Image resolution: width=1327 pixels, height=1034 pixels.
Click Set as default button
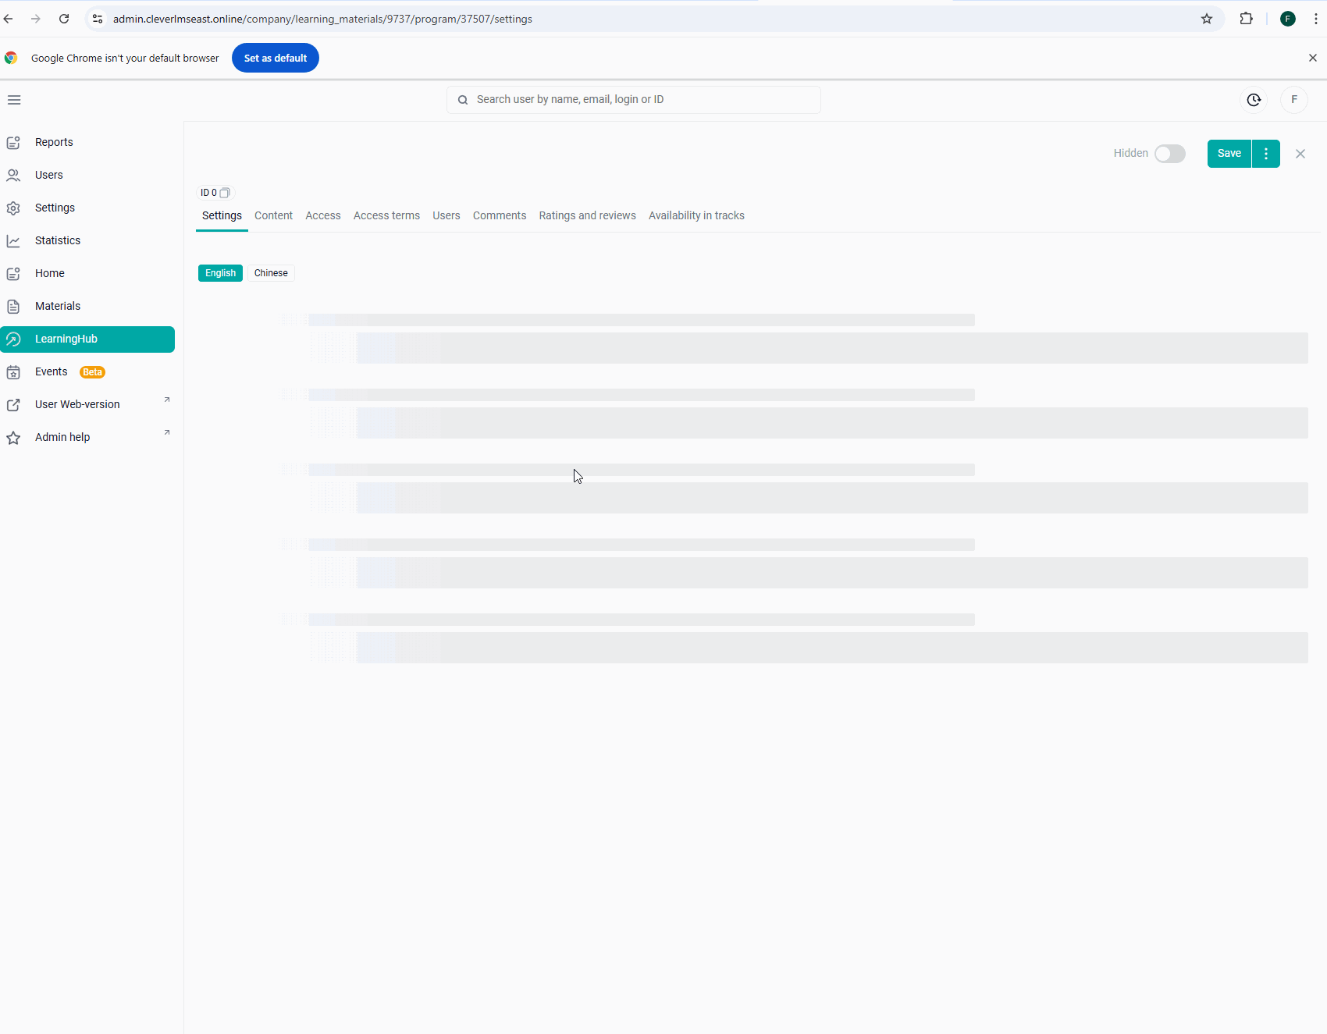[x=276, y=58]
